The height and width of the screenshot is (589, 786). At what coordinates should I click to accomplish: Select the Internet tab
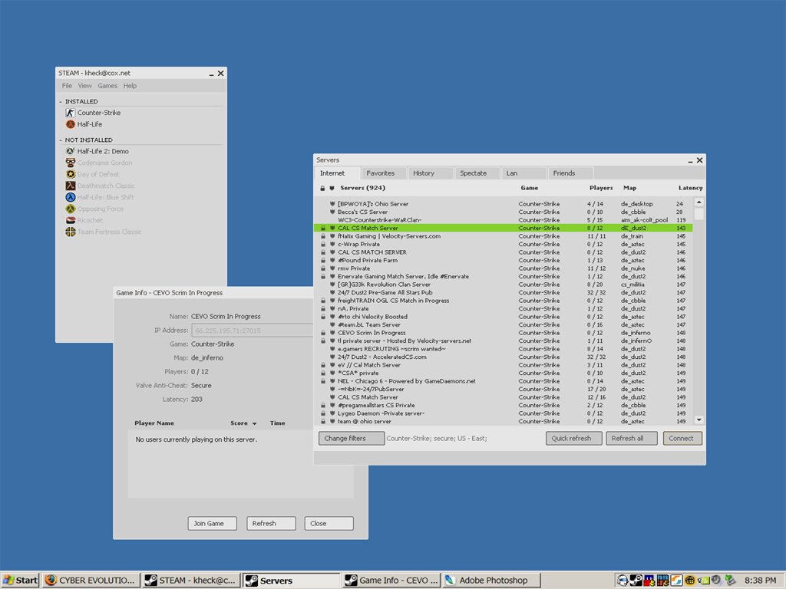[x=338, y=173]
